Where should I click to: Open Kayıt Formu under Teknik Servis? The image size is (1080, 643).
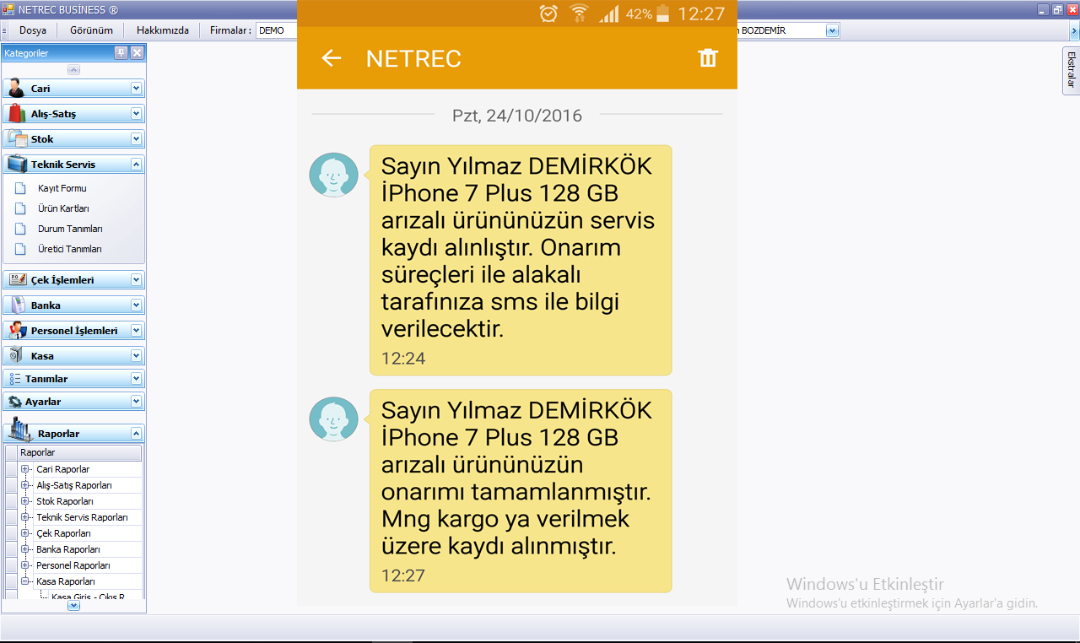pyautogui.click(x=62, y=188)
